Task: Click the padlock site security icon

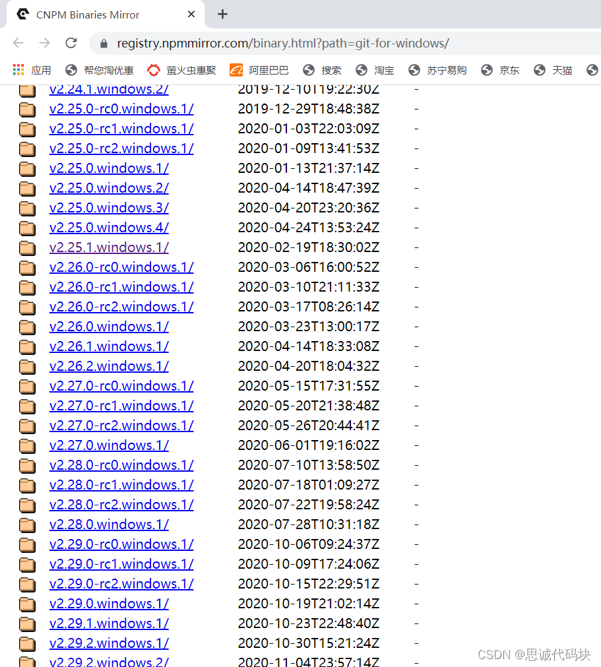Action: tap(104, 44)
